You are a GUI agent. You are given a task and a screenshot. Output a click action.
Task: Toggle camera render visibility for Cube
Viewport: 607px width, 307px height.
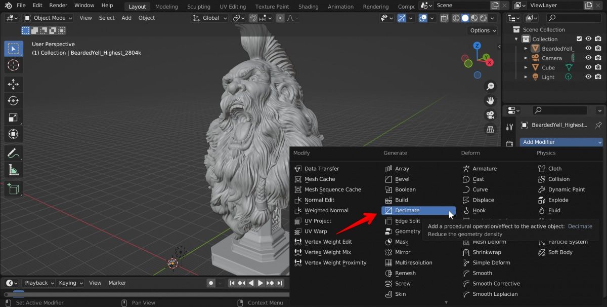click(x=597, y=67)
